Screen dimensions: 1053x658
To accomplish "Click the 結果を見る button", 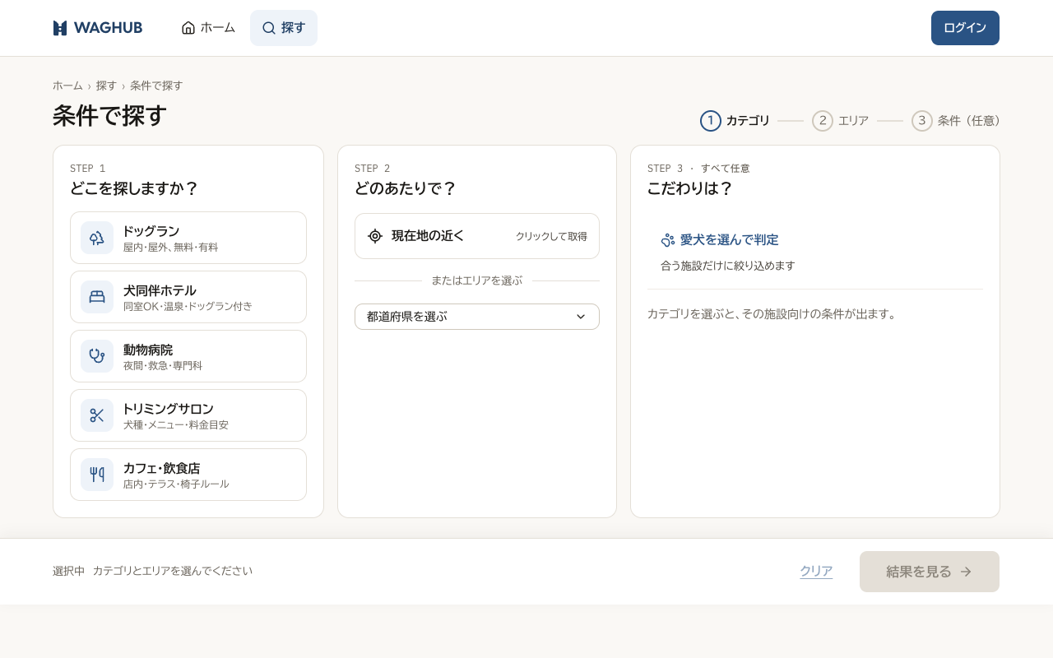I will [x=930, y=572].
